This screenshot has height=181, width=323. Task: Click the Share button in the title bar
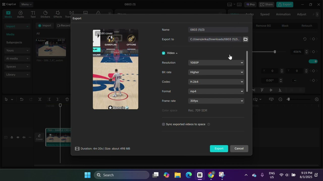pyautogui.click(x=266, y=4)
